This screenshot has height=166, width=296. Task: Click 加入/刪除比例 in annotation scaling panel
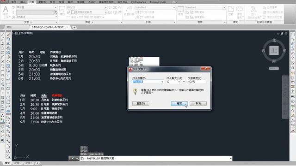point(273,12)
